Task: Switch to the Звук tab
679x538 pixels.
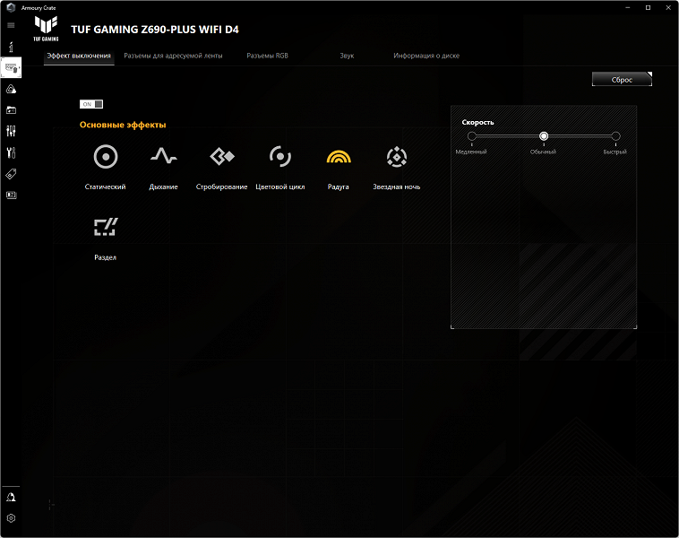Action: pyautogui.click(x=347, y=56)
